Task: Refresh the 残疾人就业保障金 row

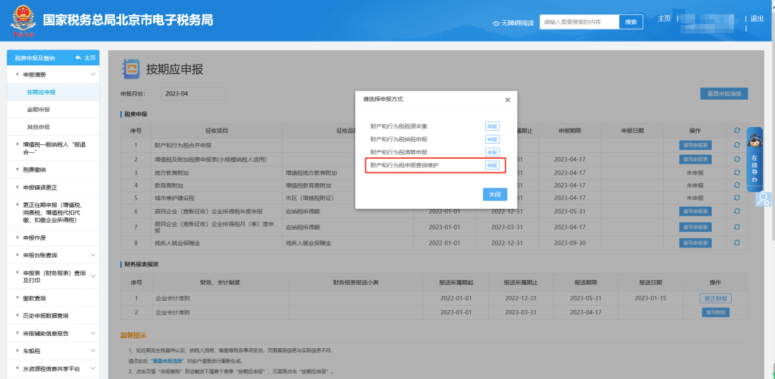Action: [x=736, y=243]
